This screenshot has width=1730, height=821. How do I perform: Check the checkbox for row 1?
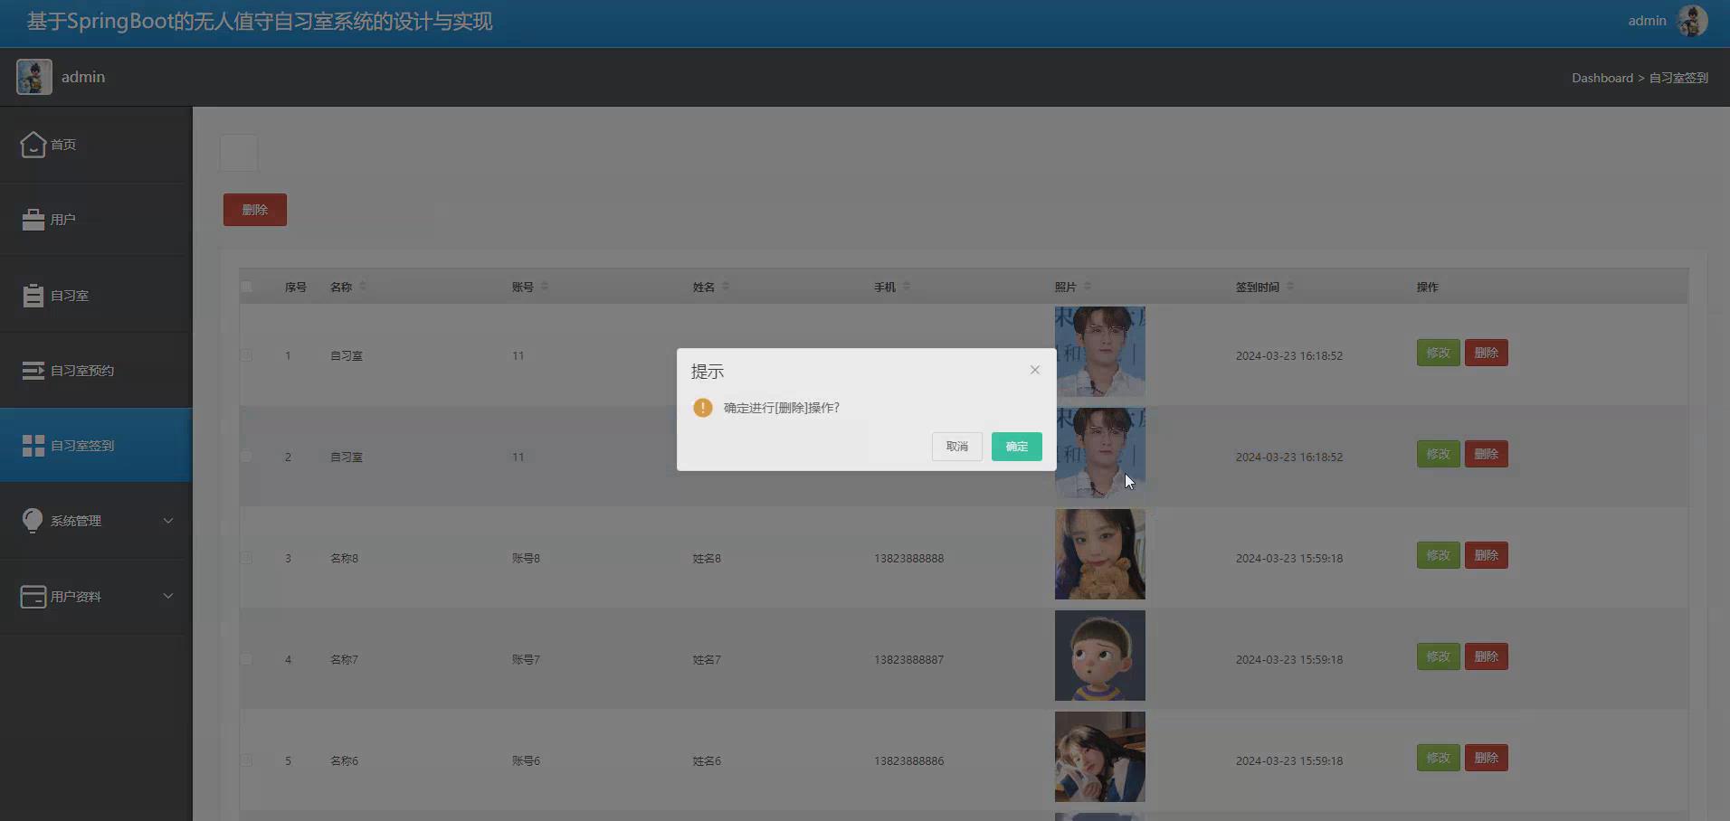click(246, 355)
